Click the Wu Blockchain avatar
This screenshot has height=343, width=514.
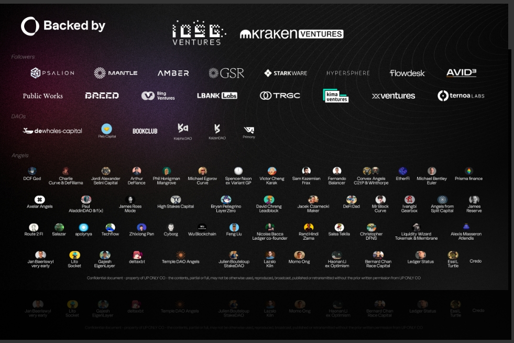tap(202, 227)
